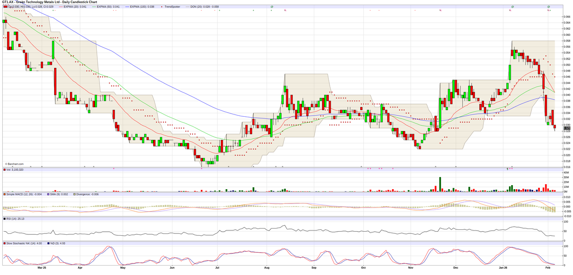
Task: Click the 0.066 price axis label
Action: (567, 17)
